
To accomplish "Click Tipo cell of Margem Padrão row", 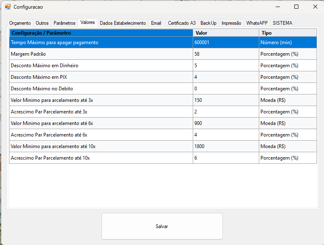I will click(x=288, y=54).
